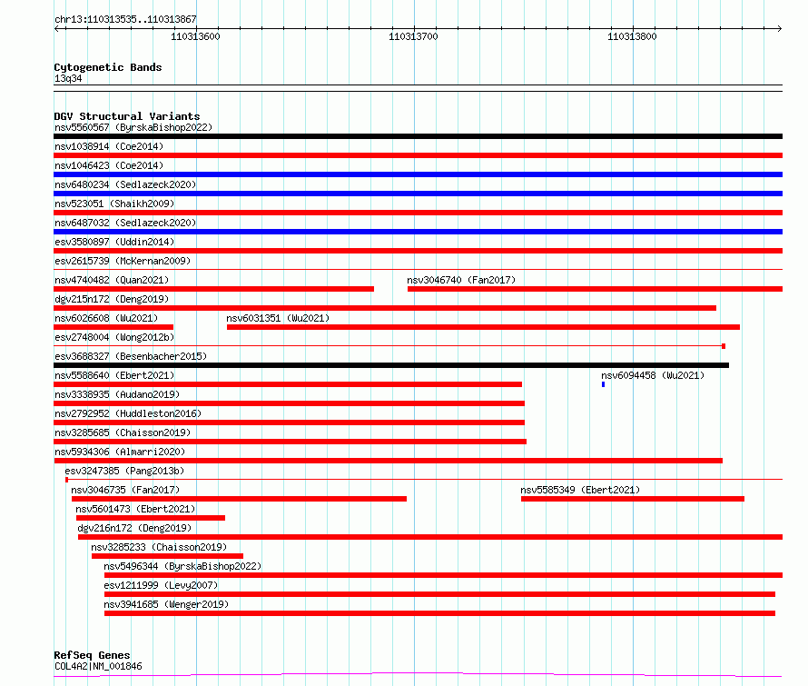Click the COL4A2|NM_001846 gene label

(98, 666)
